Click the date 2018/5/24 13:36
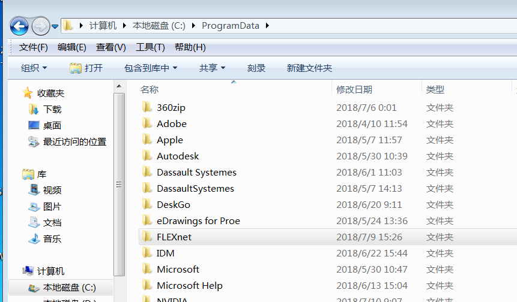The height and width of the screenshot is (302, 517). (372, 221)
